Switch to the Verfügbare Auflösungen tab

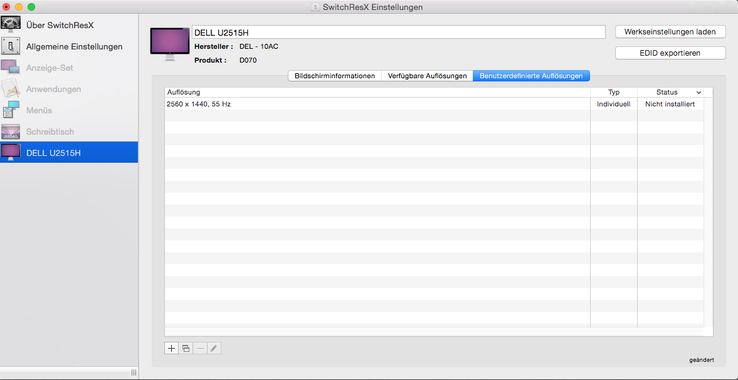(x=427, y=76)
